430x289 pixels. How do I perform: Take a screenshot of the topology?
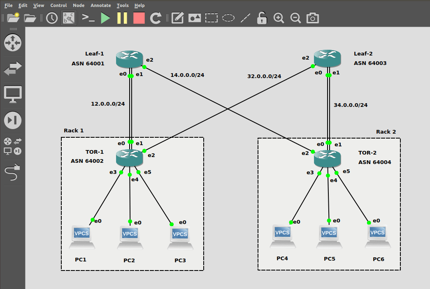(312, 18)
